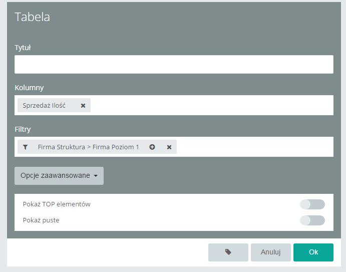Click the Pokaż TOP elementów label
This screenshot has width=346, height=272.
click(57, 204)
